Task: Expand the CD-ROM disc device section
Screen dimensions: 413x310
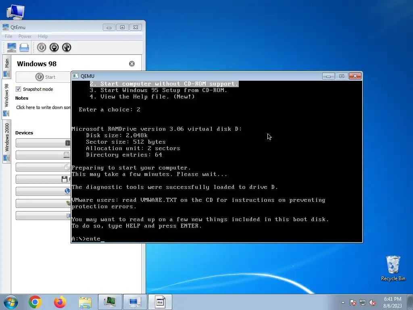Action: [x=43, y=167]
